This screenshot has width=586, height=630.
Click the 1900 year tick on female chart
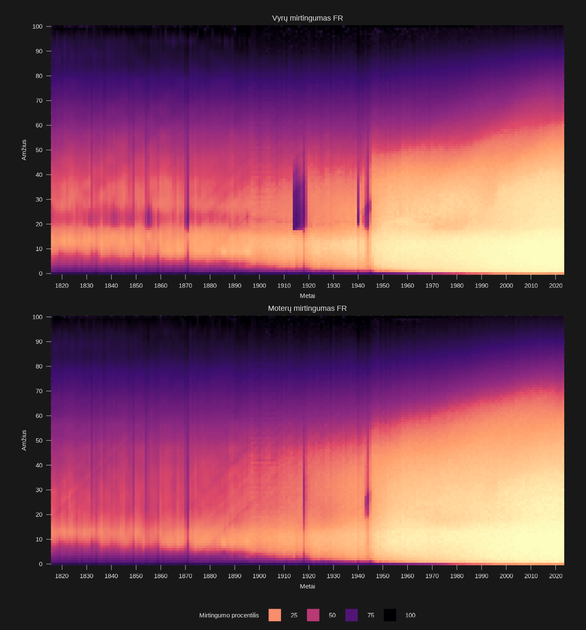[259, 576]
